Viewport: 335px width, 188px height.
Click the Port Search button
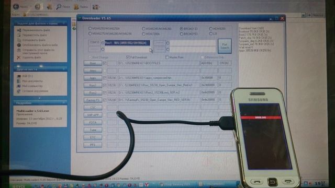tap(225, 46)
